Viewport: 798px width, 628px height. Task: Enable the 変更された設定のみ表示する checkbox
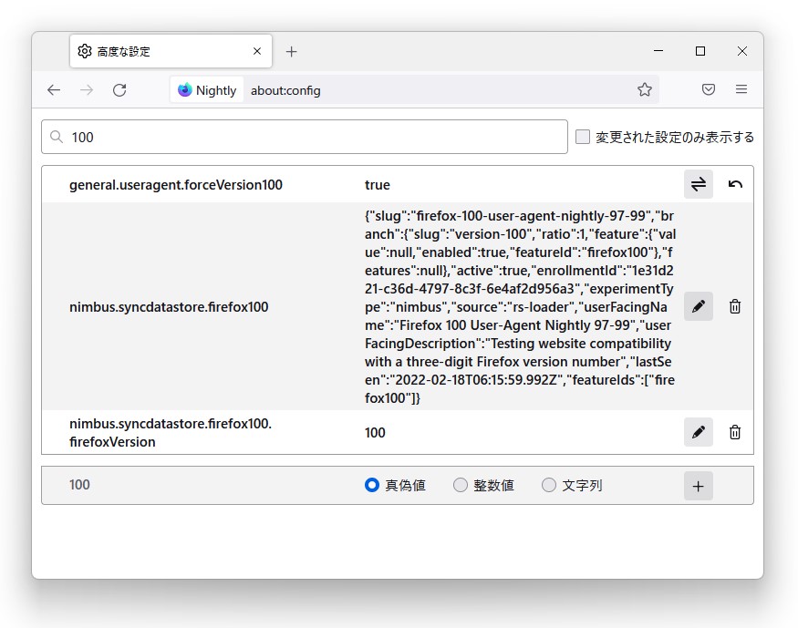583,135
